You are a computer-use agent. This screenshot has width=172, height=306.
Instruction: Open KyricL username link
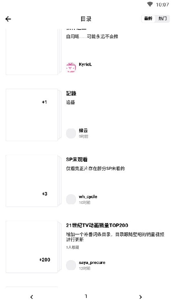pos(85,64)
